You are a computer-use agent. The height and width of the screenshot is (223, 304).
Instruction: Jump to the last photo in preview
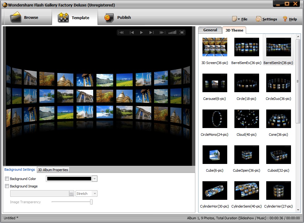(162, 32)
